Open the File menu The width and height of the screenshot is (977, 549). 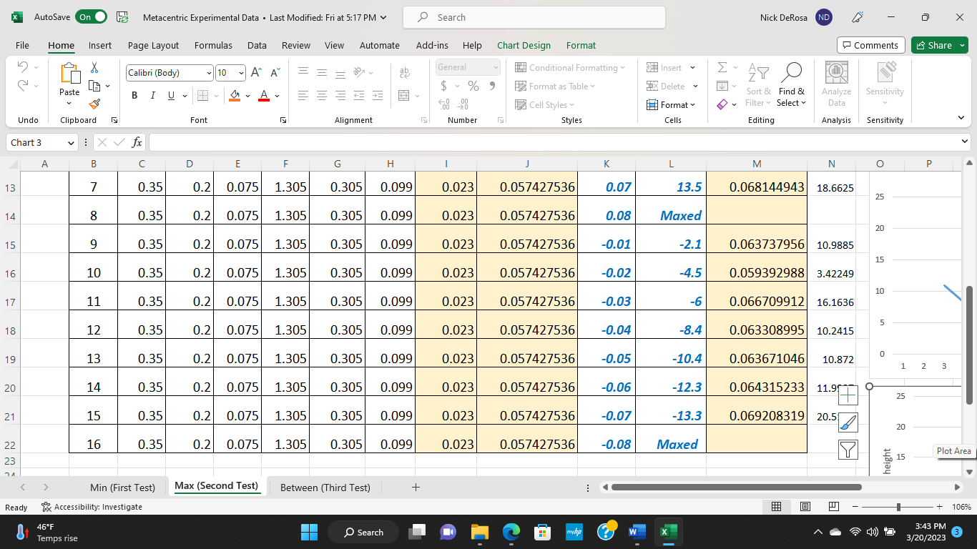22,45
